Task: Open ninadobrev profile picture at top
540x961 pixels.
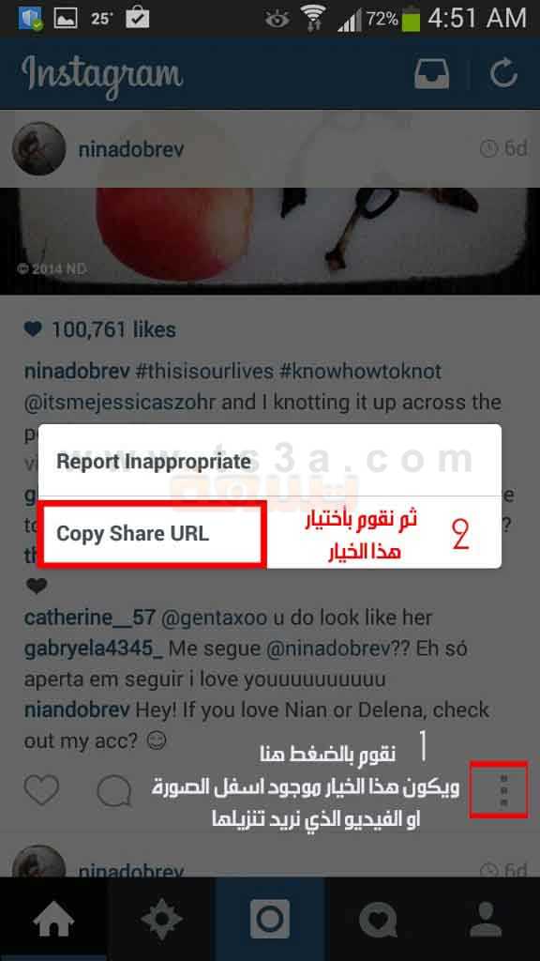Action: click(38, 149)
